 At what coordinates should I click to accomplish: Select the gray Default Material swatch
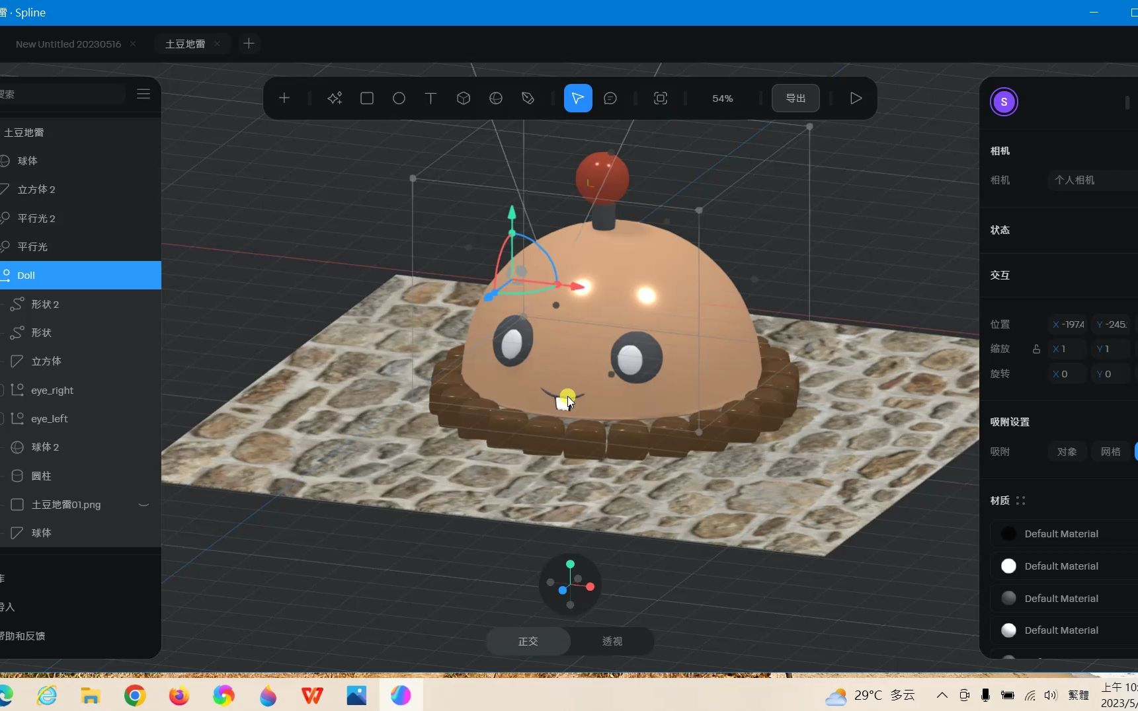point(1008,598)
